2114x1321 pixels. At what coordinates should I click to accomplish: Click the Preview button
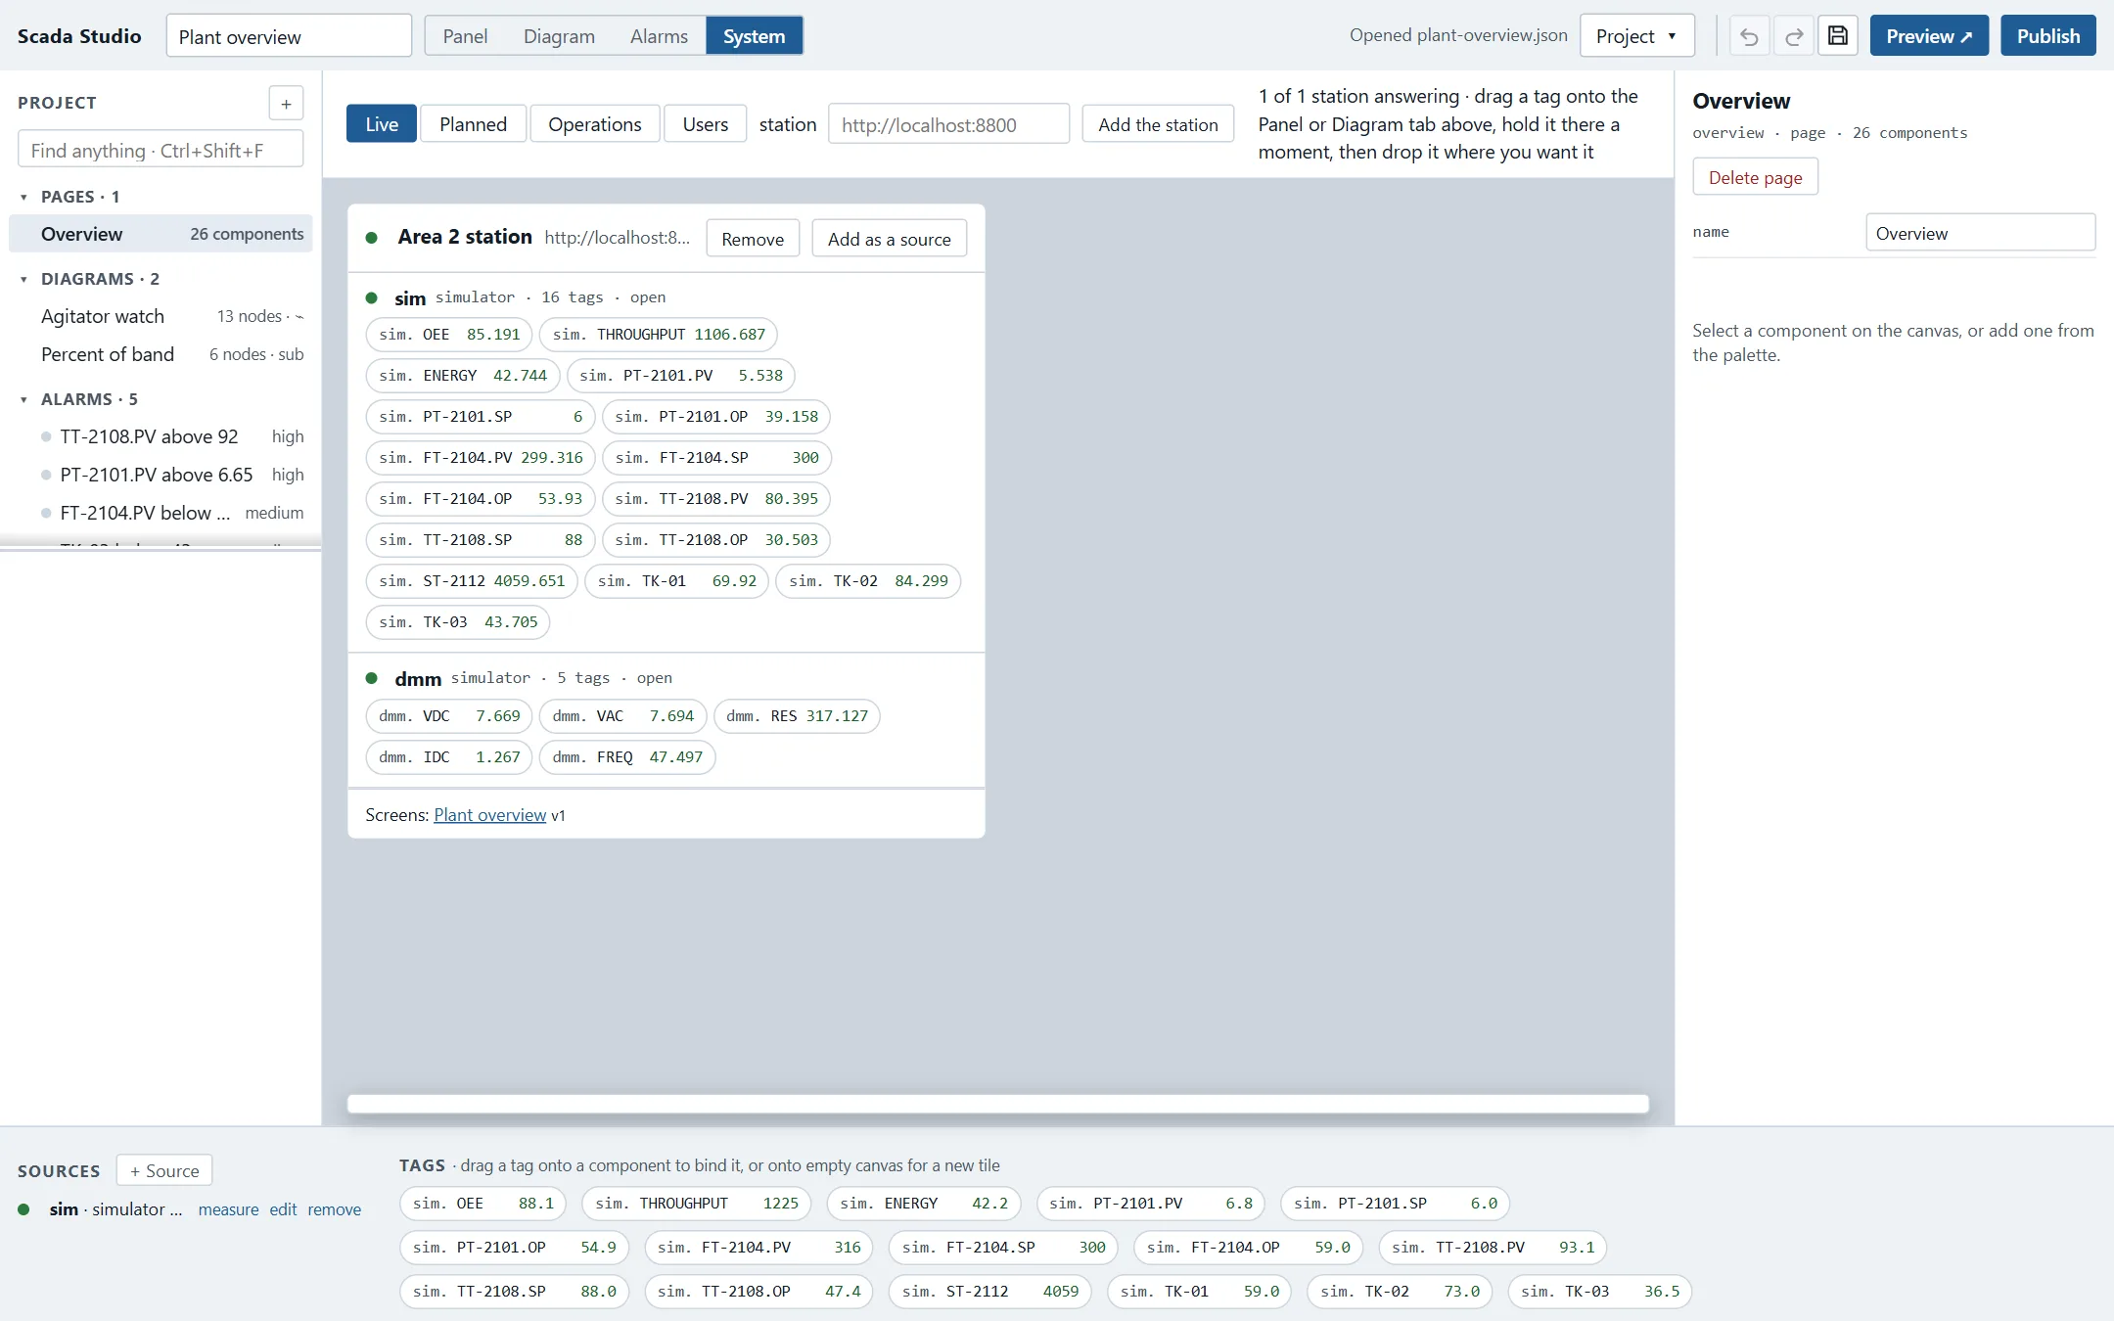tap(1929, 36)
